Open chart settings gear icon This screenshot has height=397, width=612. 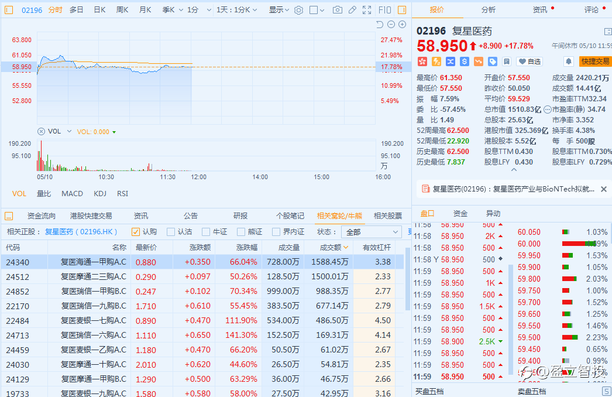(298, 10)
